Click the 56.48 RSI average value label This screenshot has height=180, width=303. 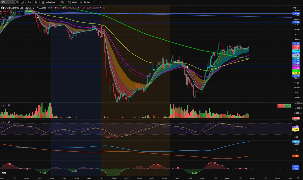[296, 130]
